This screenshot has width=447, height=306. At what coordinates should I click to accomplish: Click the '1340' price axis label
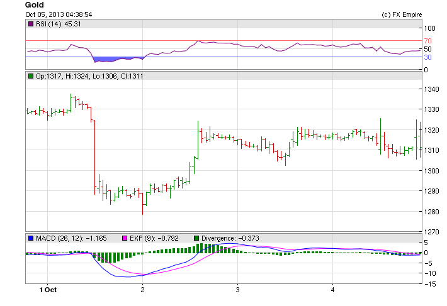432,89
